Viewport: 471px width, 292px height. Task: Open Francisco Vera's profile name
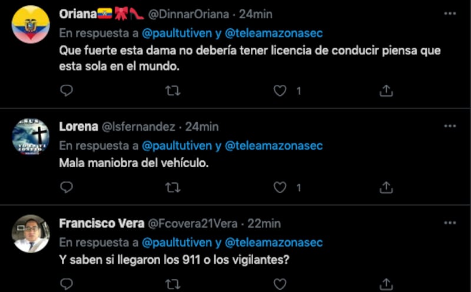[101, 224]
